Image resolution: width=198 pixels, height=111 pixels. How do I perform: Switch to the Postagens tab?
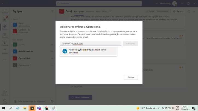pos(79,11)
